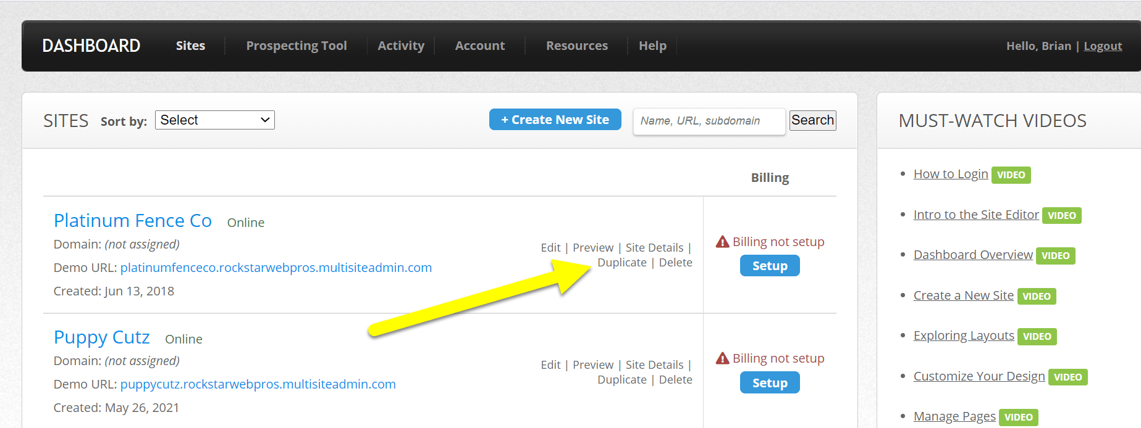This screenshot has width=1141, height=428.
Task: Open the Sort by dropdown
Action: pos(214,120)
